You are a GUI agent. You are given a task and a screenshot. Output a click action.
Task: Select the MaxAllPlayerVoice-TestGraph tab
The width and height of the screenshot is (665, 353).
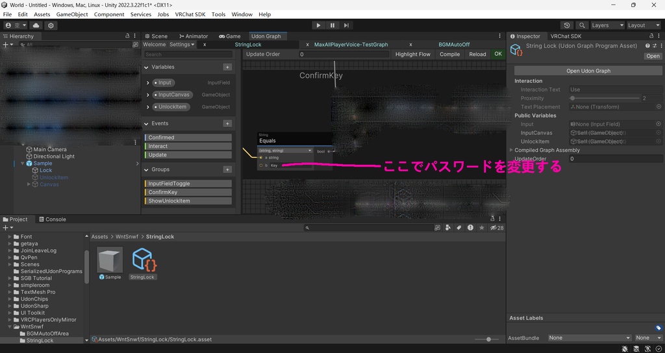click(x=351, y=45)
